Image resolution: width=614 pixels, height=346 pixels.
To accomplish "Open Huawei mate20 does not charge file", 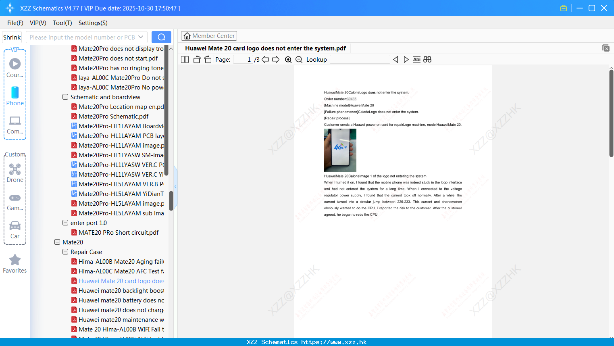I will coord(117,310).
